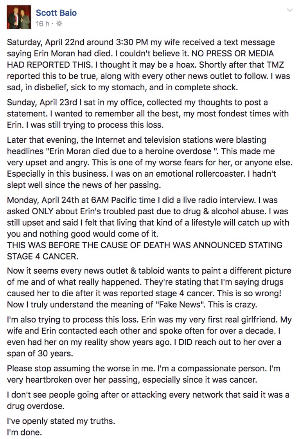Click the paragraph starting 'Monday, April 24th'
300x439 pixels.
[x=148, y=217]
